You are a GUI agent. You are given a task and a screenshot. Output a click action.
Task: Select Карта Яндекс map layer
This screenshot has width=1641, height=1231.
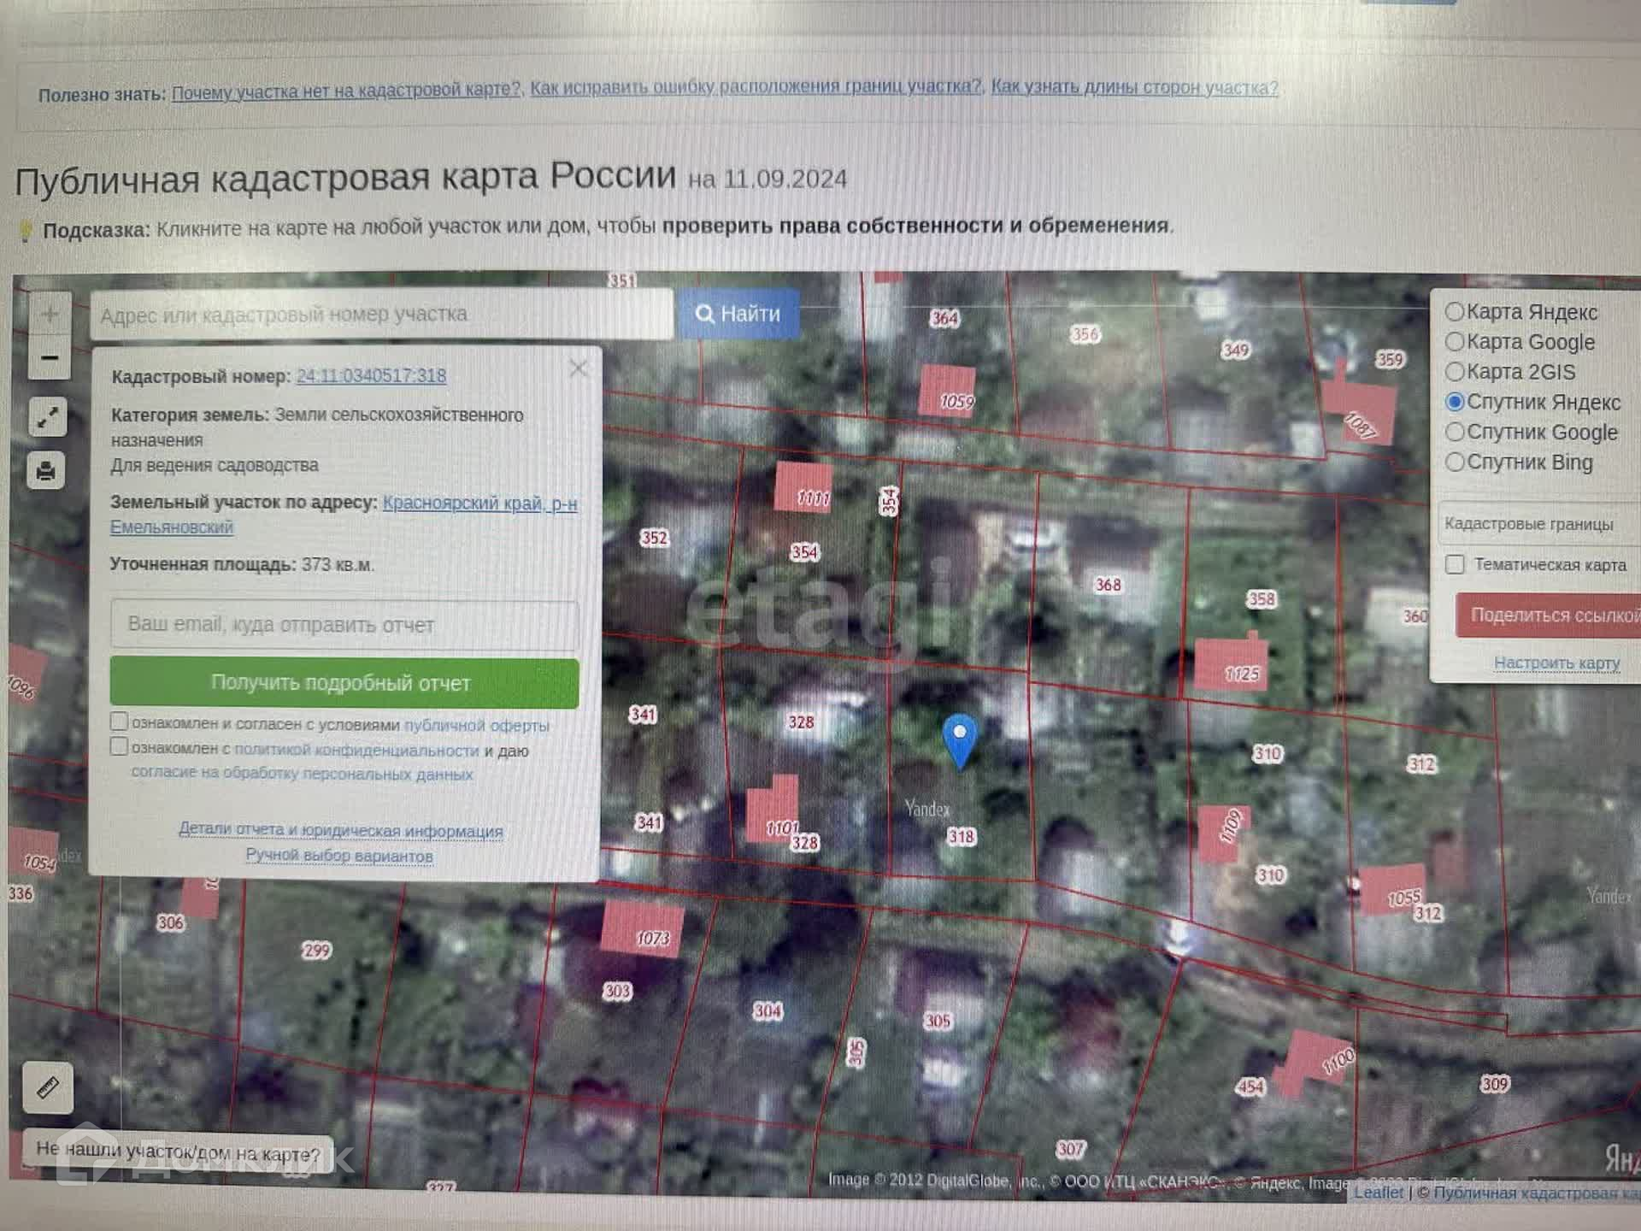coord(1455,312)
